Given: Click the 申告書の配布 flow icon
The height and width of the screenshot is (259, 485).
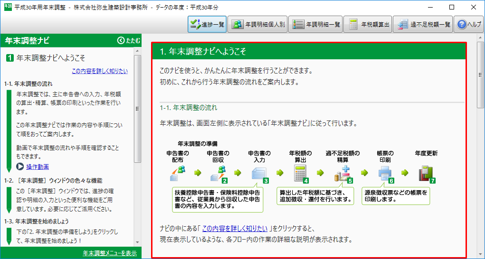Looking at the screenshot, I should coord(178,173).
